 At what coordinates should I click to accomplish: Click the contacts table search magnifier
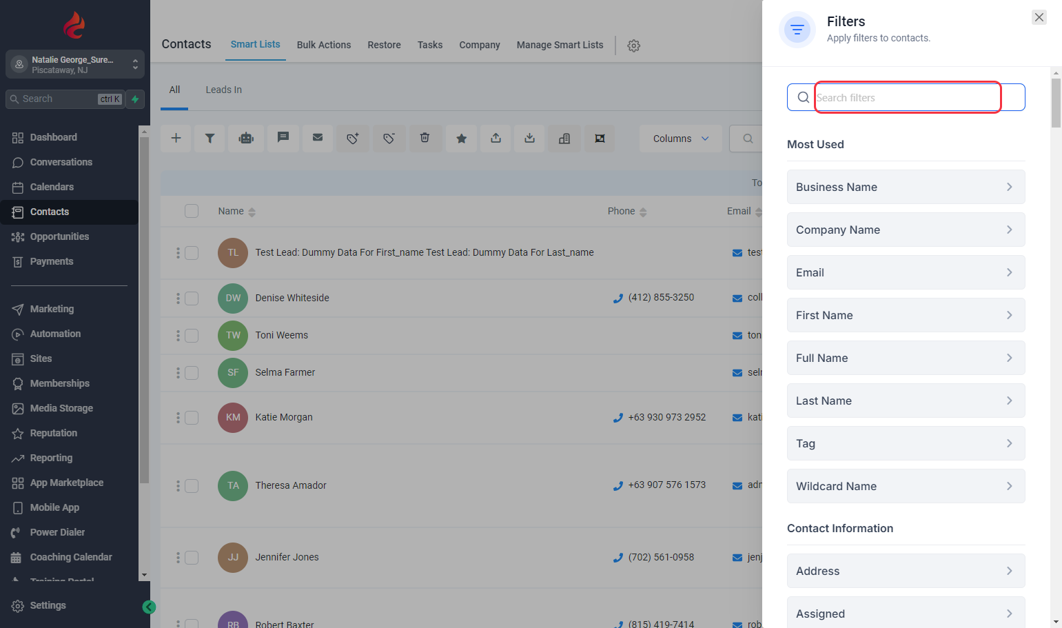pyautogui.click(x=748, y=139)
